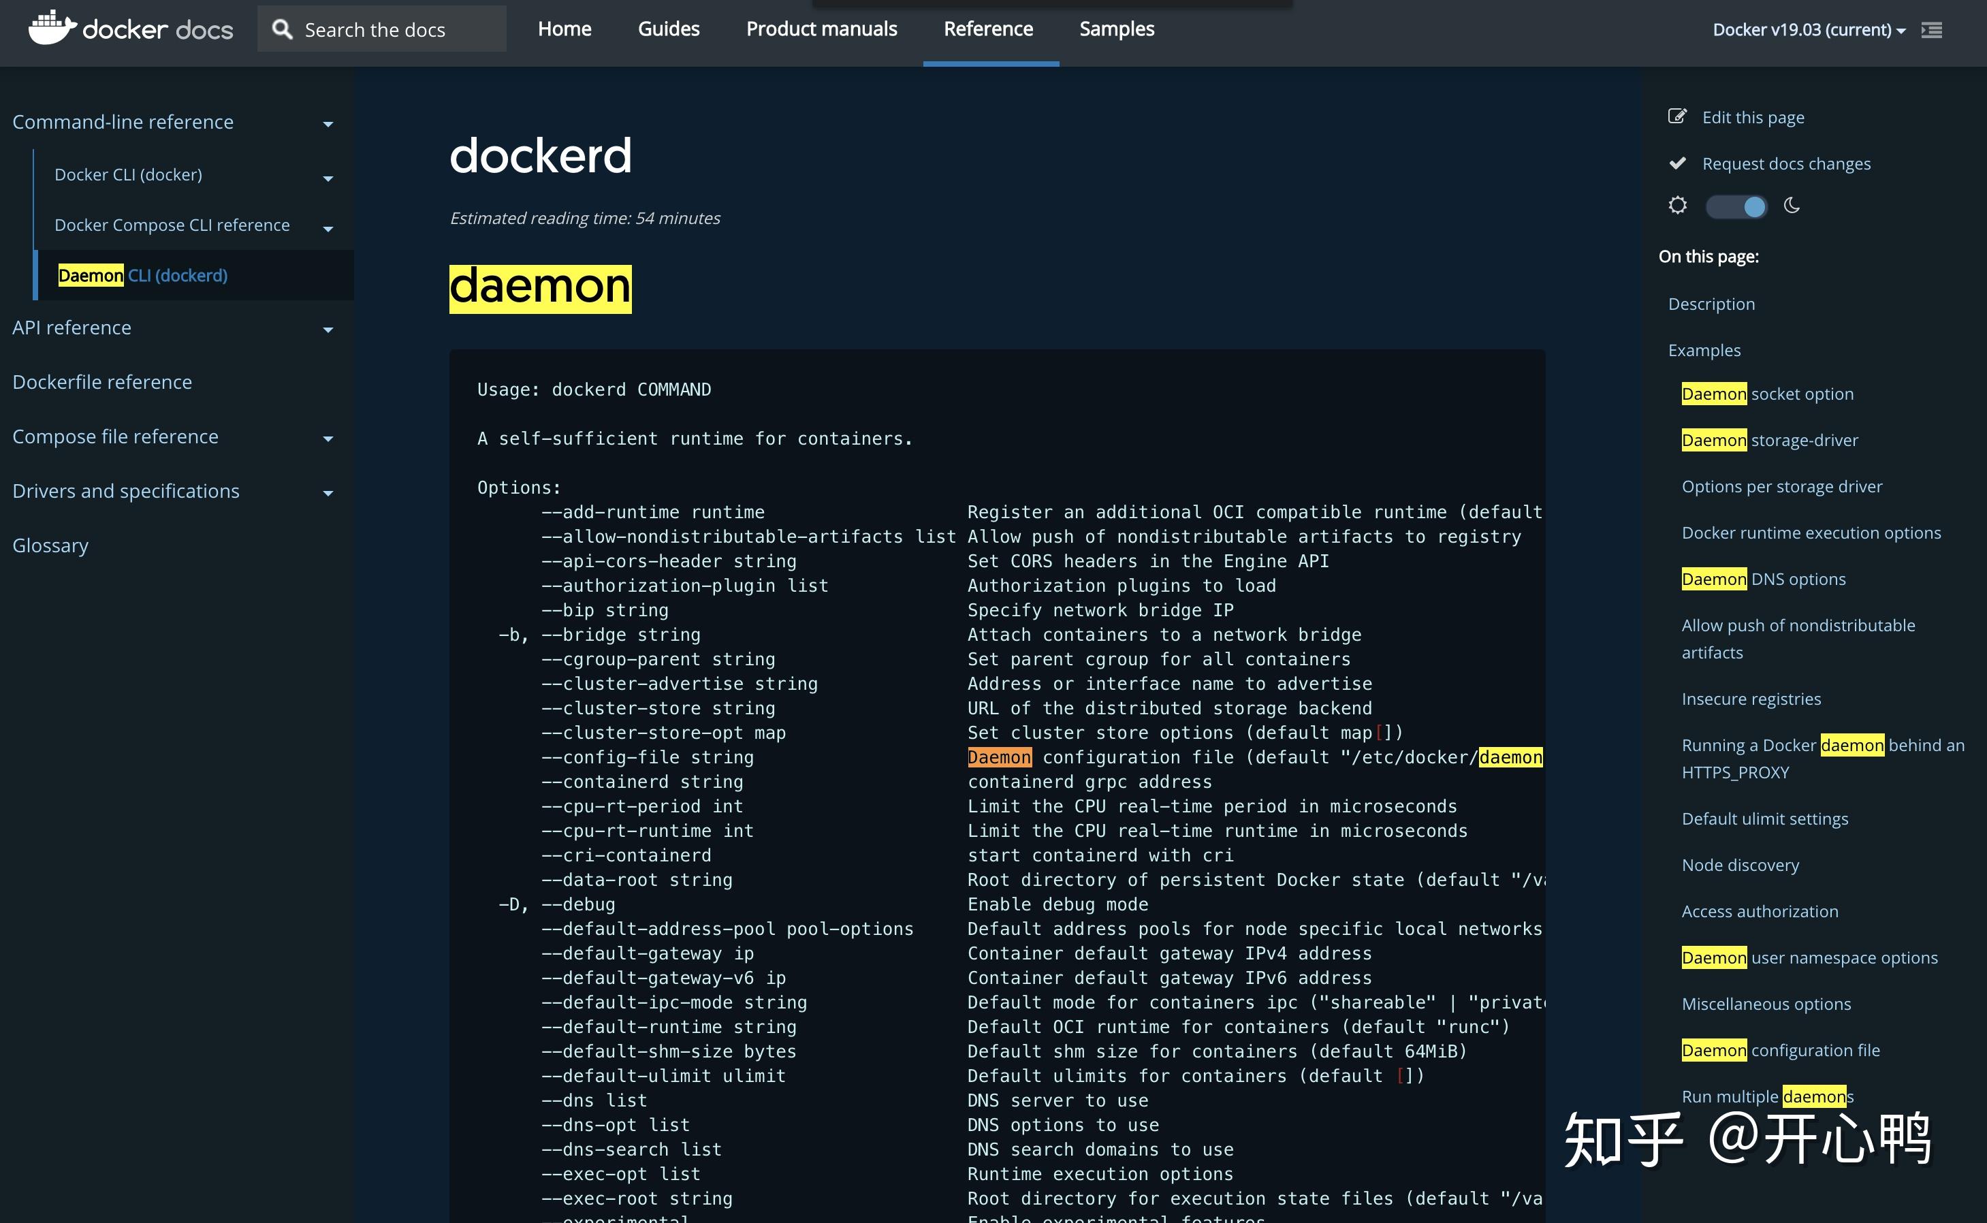This screenshot has width=1987, height=1223.
Task: Click the dockerd page title
Action: (x=540, y=155)
